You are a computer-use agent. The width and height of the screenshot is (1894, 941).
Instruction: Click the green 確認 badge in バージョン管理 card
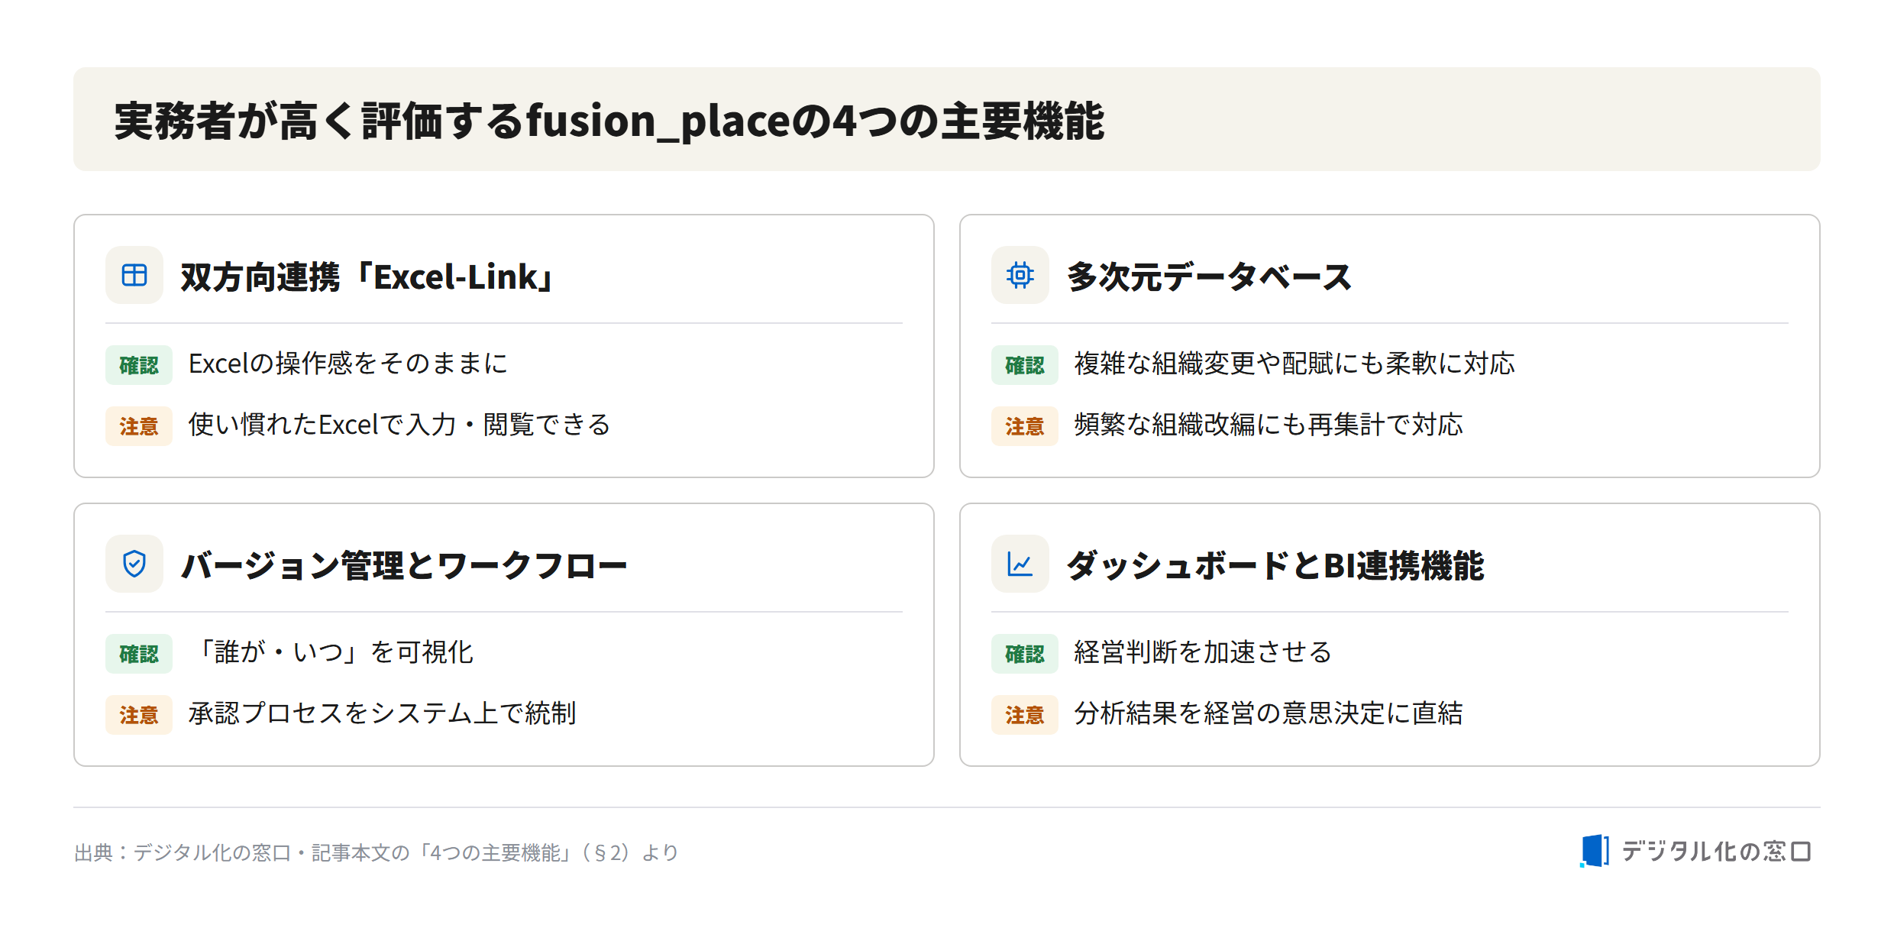coord(139,654)
